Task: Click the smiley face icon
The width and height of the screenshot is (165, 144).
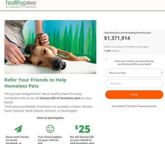Action: click(x=50, y=129)
